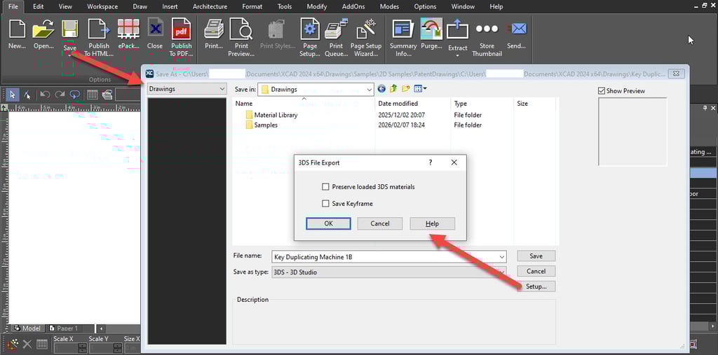
Task: Open the View Menu dropdown in Save dialog
Action: click(x=421, y=89)
